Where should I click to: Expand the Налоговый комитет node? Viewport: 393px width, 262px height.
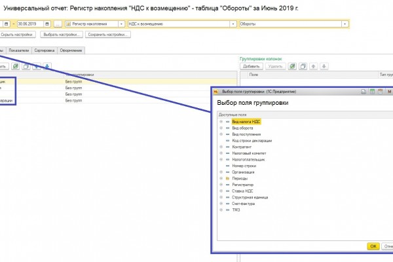[x=221, y=153]
